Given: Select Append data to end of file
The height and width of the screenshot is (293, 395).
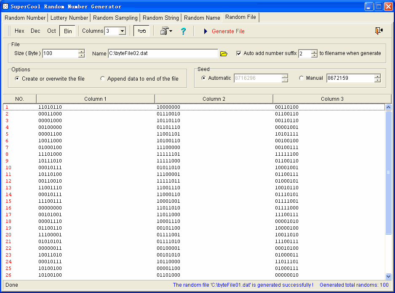Looking at the screenshot, I should [x=103, y=78].
